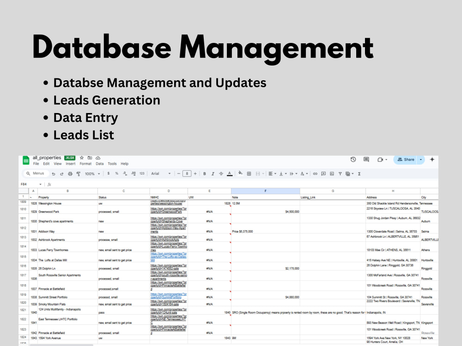Select the all_properties file title
This screenshot has width=462, height=346.
[x=47, y=158]
